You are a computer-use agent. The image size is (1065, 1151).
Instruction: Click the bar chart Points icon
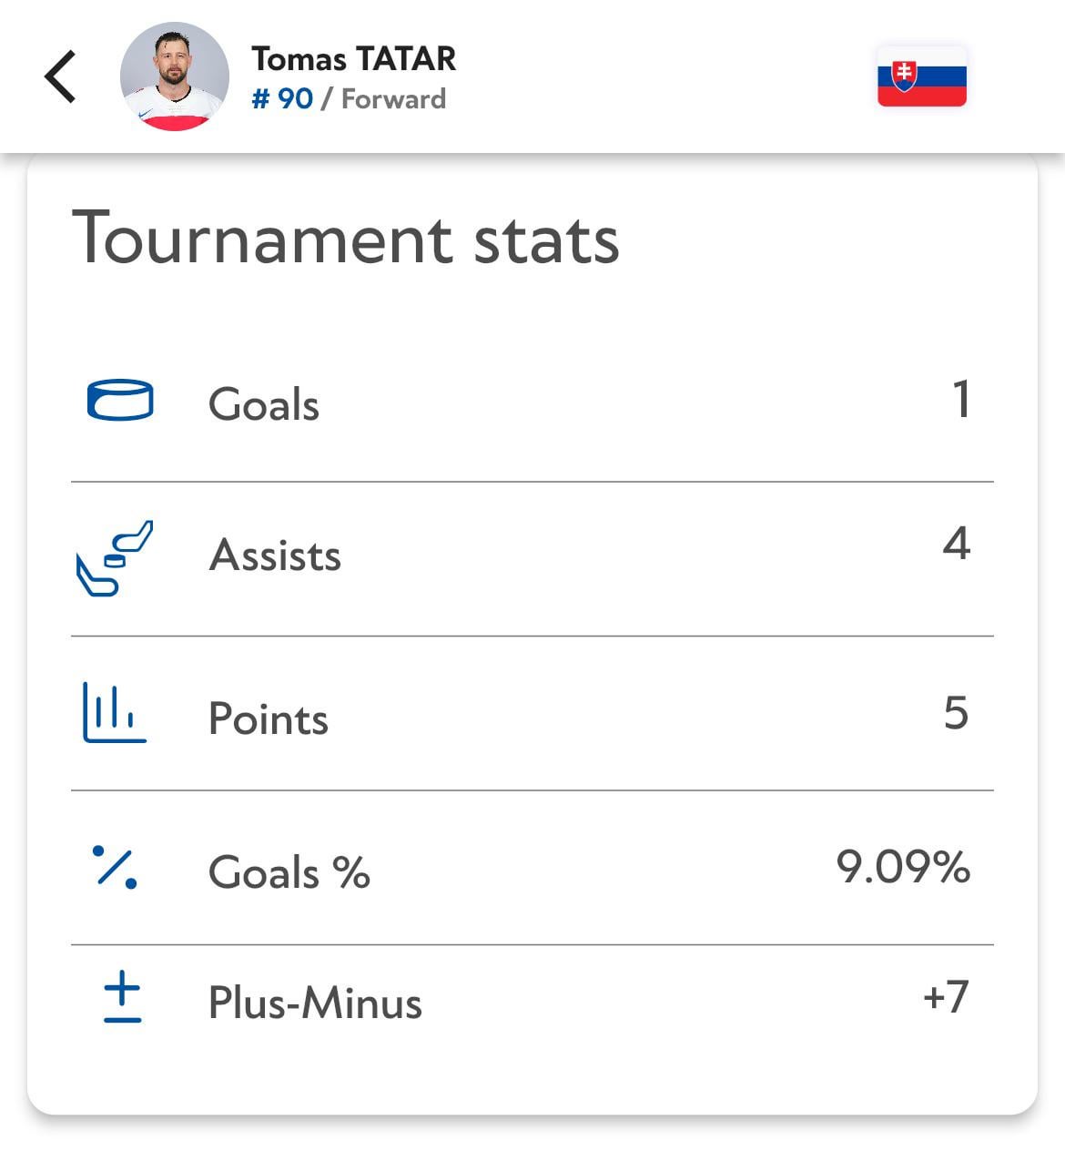tap(115, 712)
